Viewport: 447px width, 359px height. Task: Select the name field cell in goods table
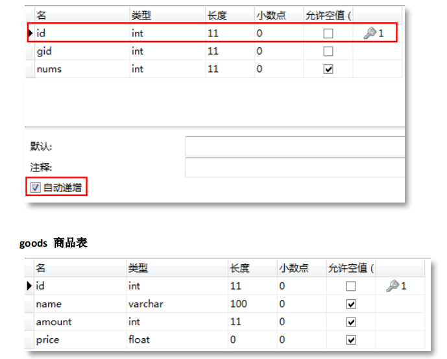coord(80,304)
